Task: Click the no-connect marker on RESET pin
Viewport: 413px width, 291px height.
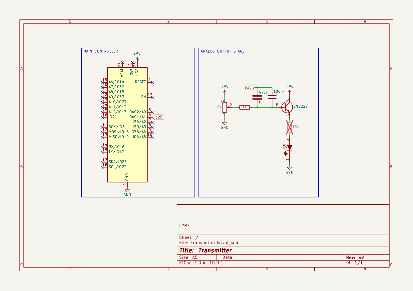Action: (x=152, y=82)
